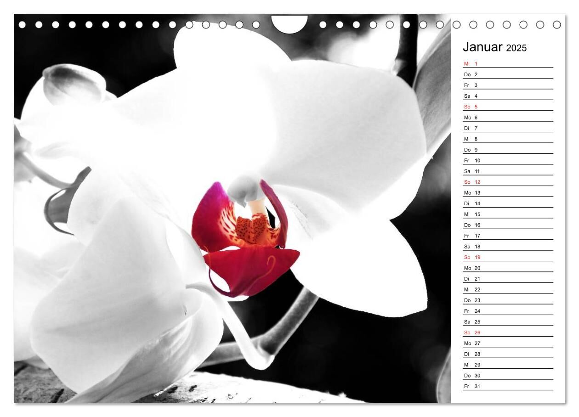The height and width of the screenshot is (417, 579).
Task: Click the year 2025 next to Januar
Action: 517,48
